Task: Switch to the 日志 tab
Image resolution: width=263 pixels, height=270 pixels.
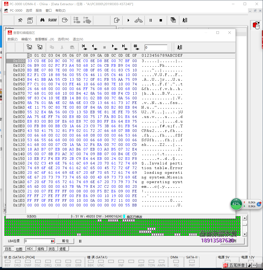Action: [8, 249]
